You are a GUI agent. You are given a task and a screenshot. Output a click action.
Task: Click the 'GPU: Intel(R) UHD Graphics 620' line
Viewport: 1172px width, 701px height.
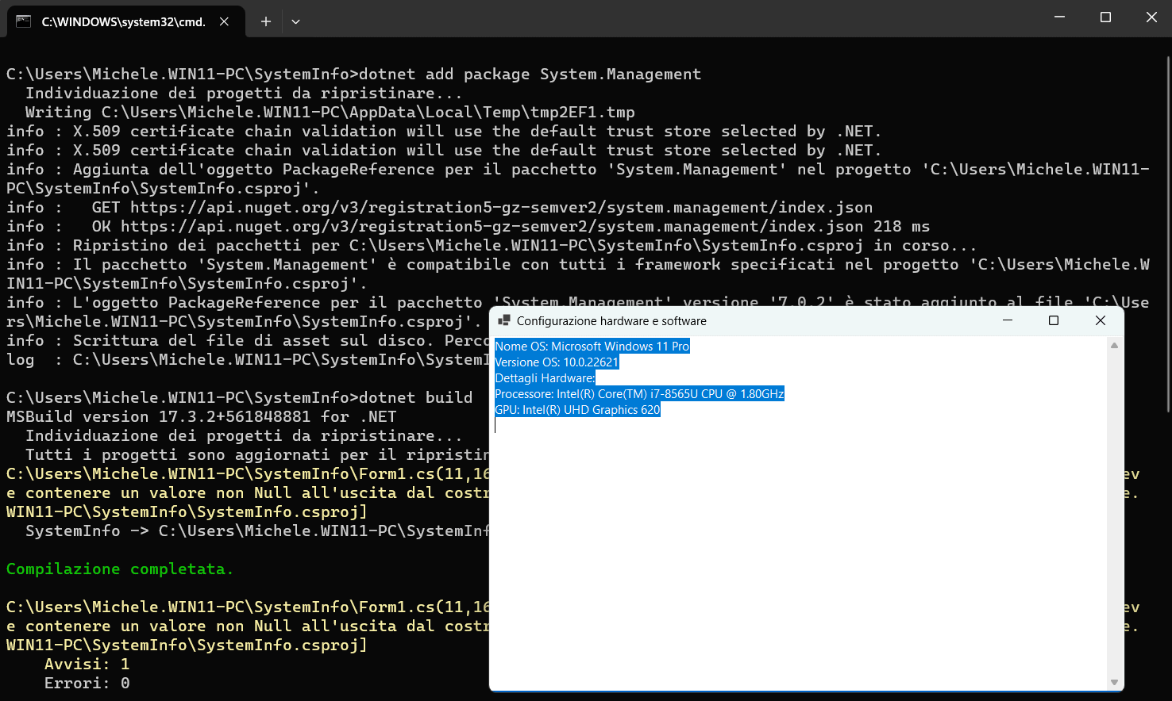pyautogui.click(x=577, y=410)
